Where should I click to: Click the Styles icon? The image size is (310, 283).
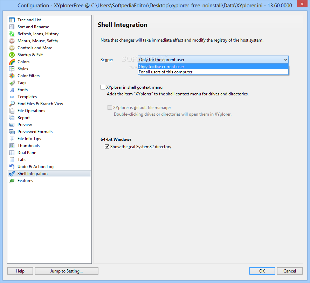[12, 69]
